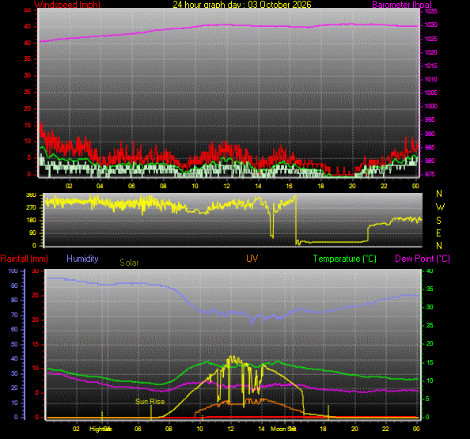Click hour 12 on windspeed graph axis
Viewport: 470px width, 439px height.
tap(226, 186)
